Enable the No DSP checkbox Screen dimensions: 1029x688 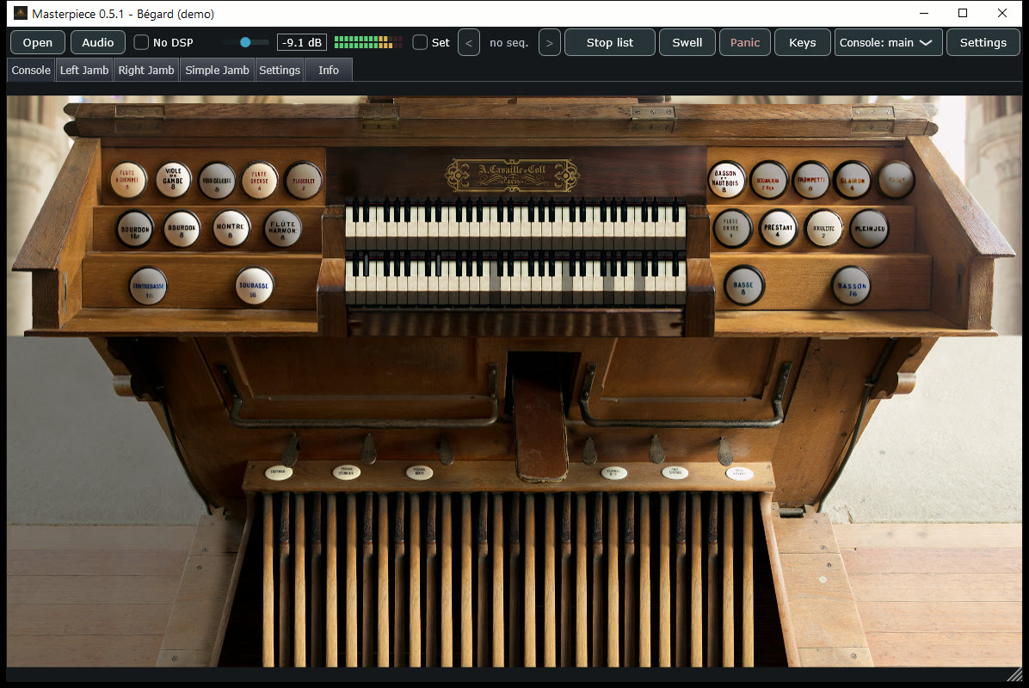(x=141, y=43)
